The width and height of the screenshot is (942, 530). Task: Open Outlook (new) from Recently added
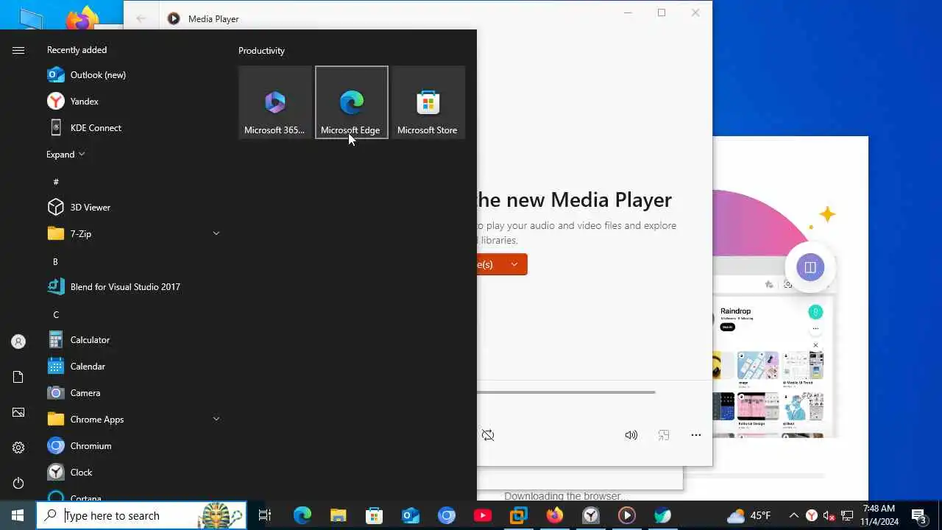point(132,75)
